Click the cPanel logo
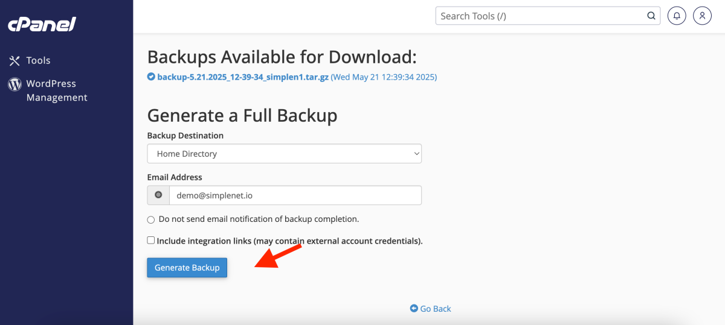The height and width of the screenshot is (325, 725). (x=42, y=25)
